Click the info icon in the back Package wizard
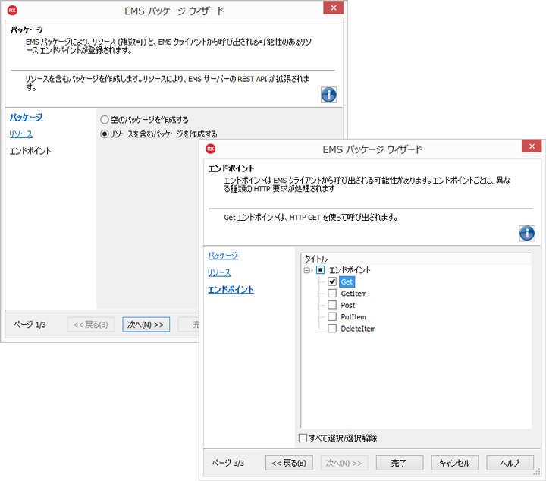Viewport: 546px width, 481px height. pyautogui.click(x=328, y=95)
